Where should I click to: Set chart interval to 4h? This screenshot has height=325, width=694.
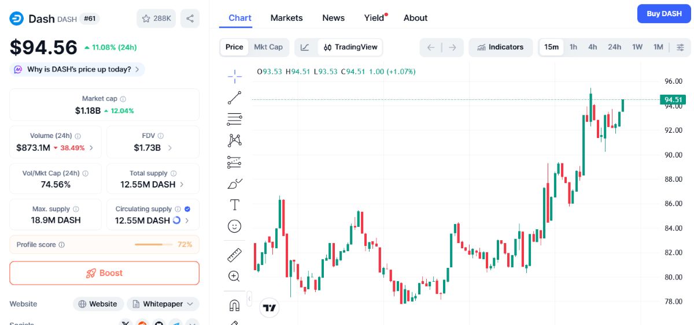tap(593, 47)
